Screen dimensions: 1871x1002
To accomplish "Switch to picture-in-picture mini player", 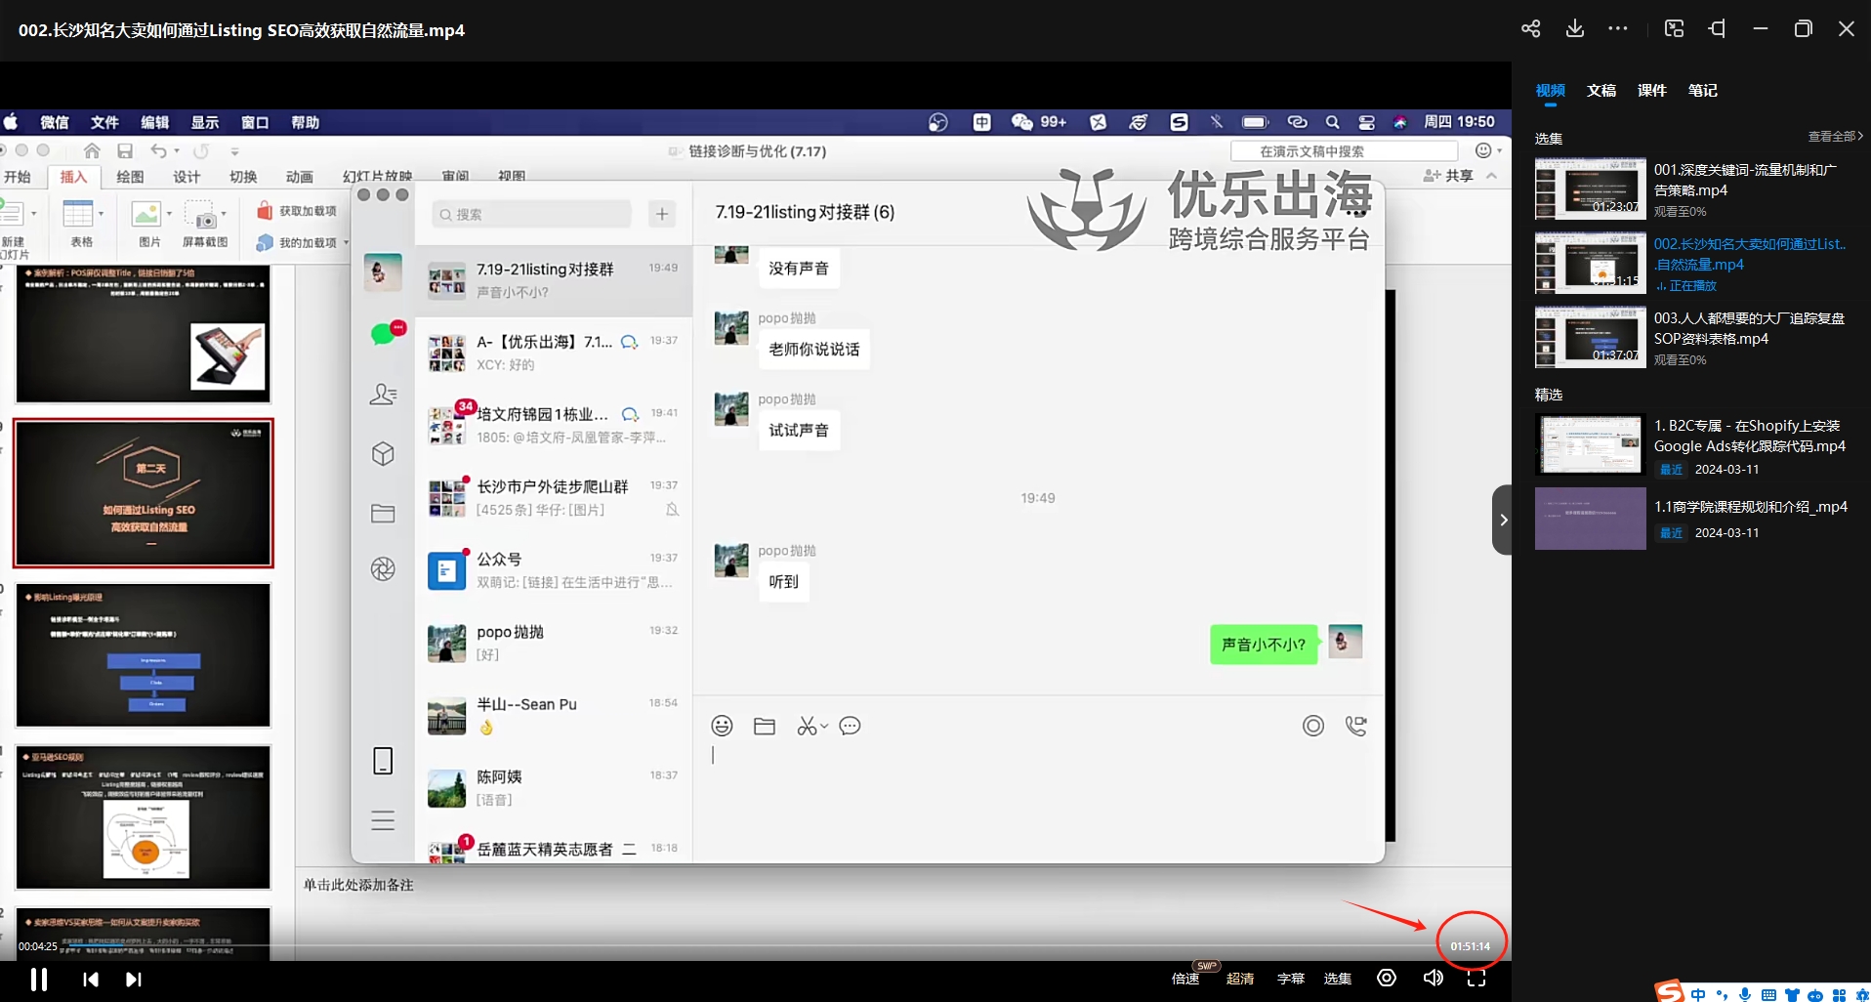I will 1674,29.
